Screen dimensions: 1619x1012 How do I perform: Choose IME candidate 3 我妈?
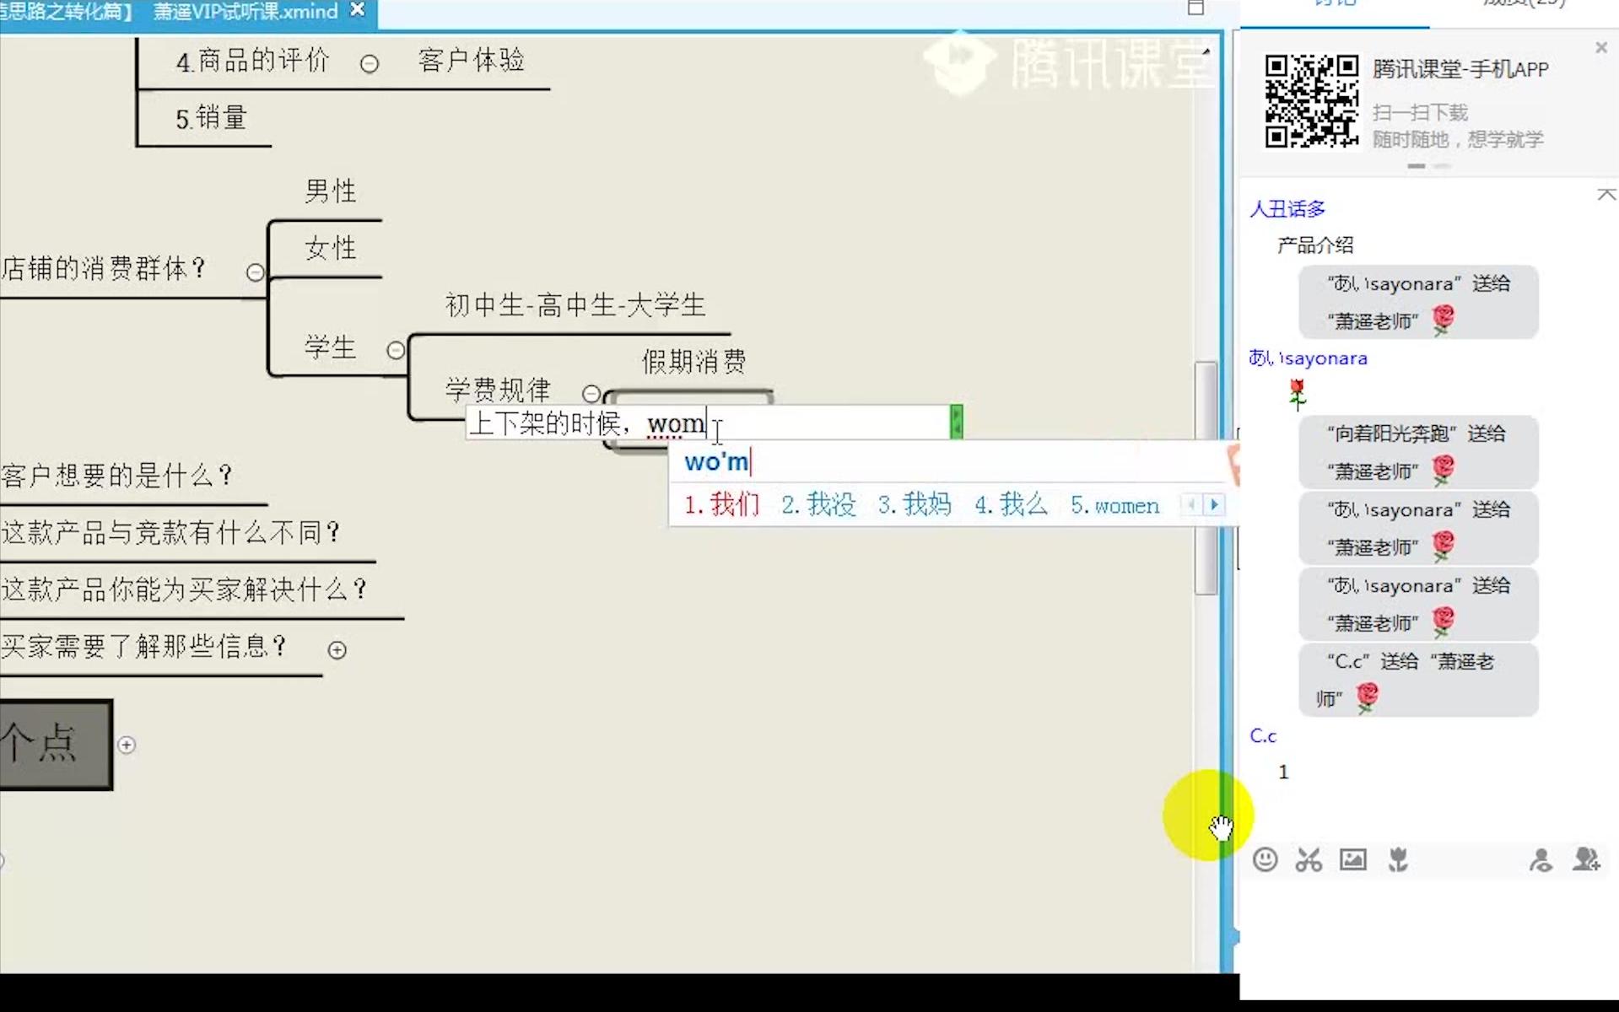(915, 505)
